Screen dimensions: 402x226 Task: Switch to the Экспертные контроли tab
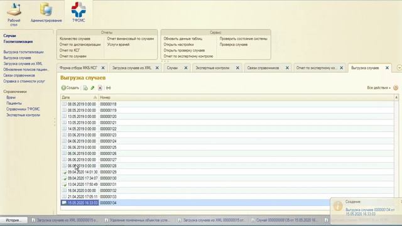tap(212, 68)
